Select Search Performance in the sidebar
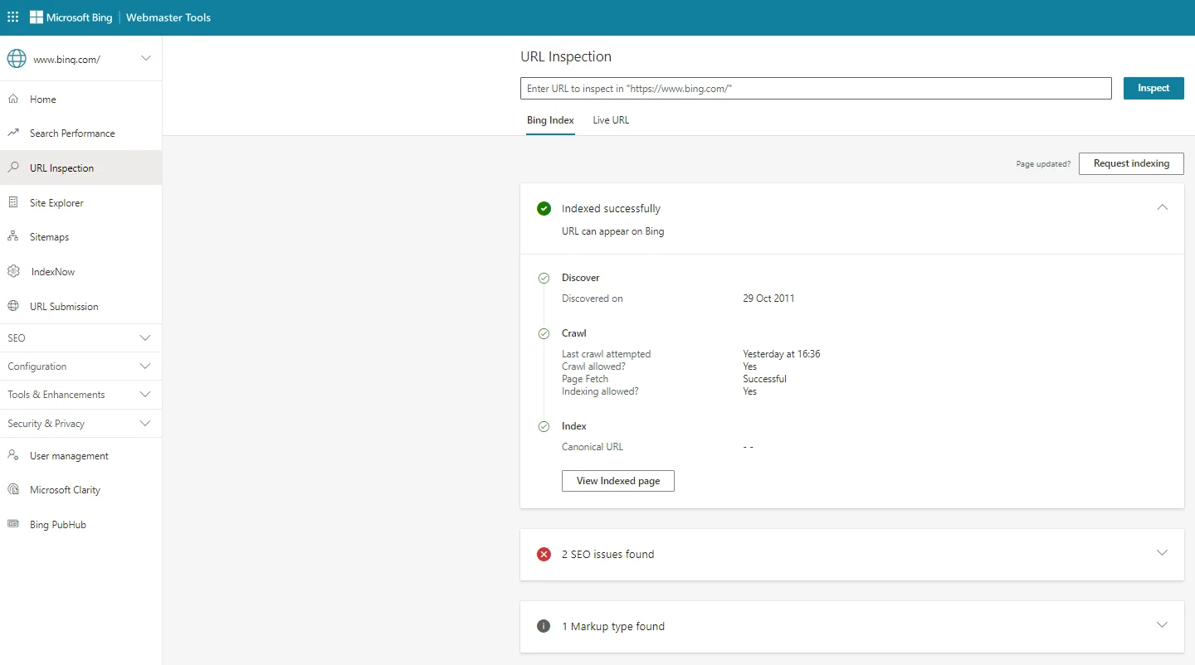 [71, 133]
